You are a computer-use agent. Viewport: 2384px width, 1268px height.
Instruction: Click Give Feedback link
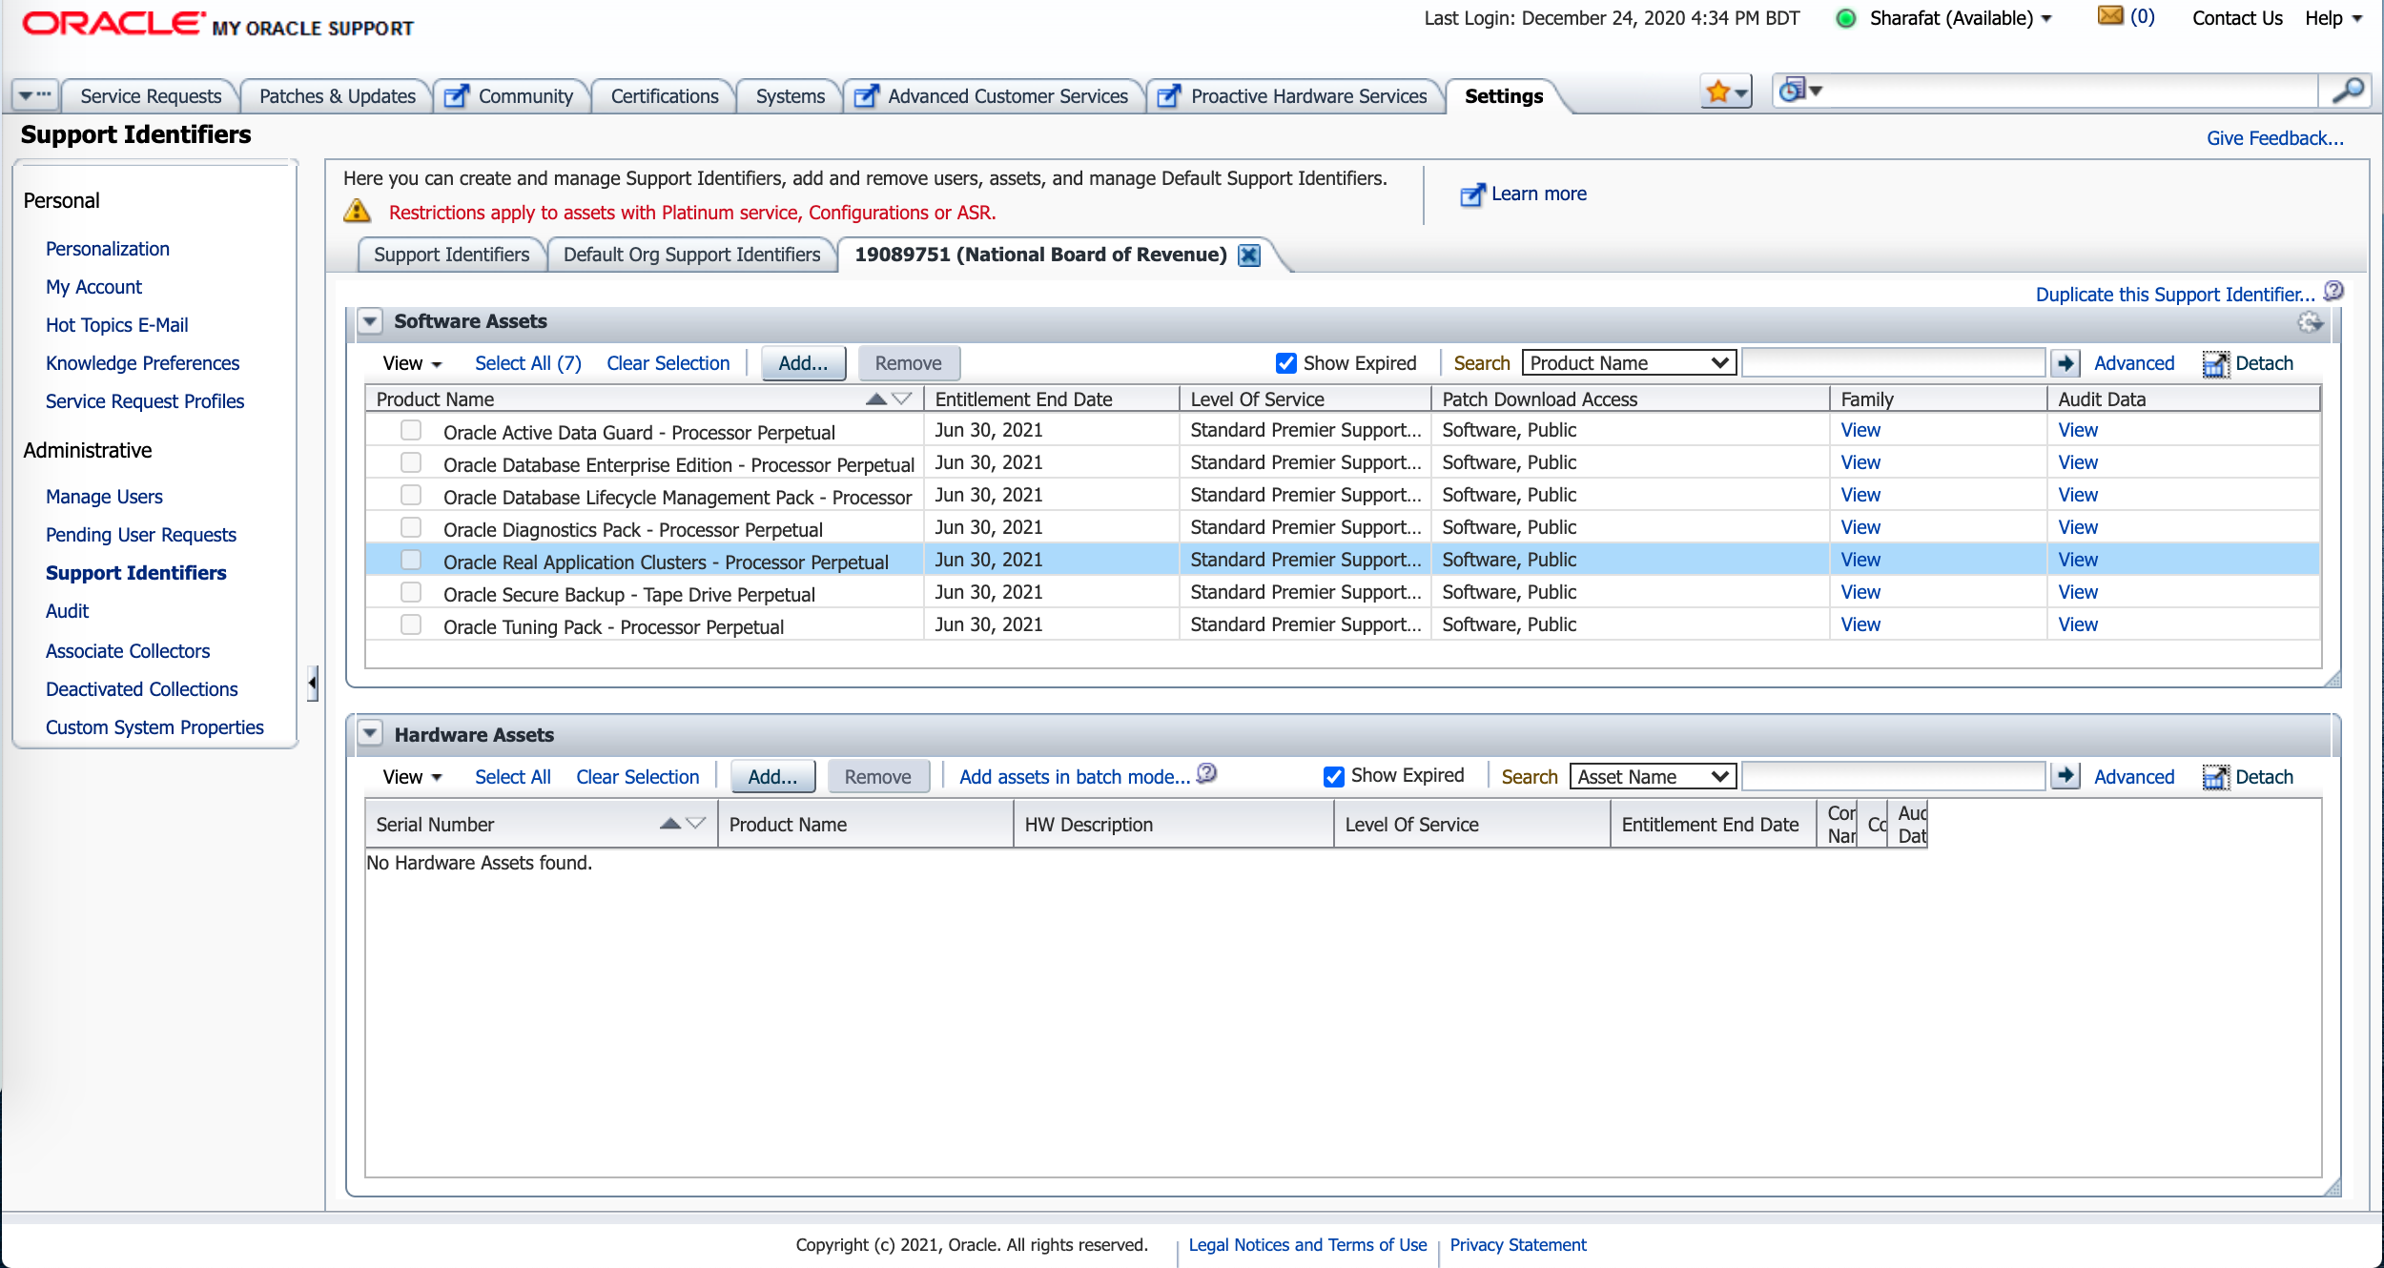(x=2274, y=138)
